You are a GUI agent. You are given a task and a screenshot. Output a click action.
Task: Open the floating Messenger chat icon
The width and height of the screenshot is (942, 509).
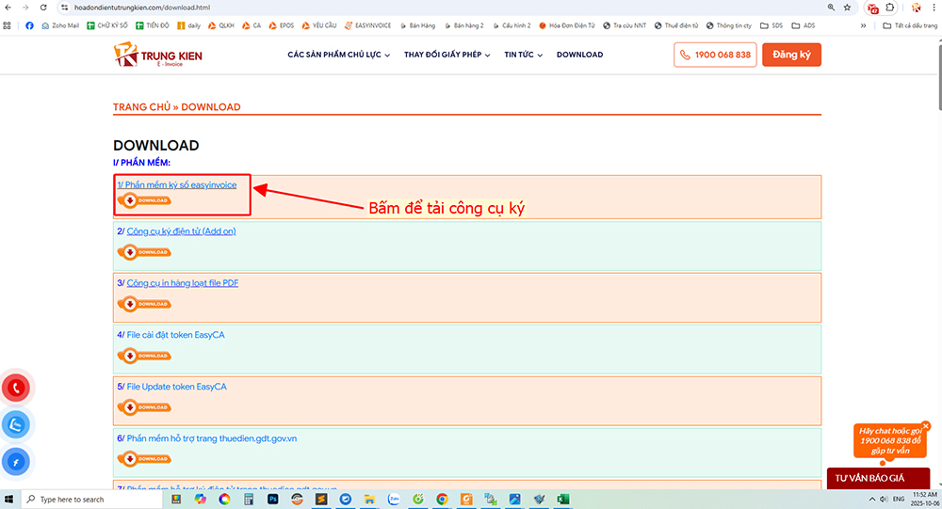pos(16,462)
